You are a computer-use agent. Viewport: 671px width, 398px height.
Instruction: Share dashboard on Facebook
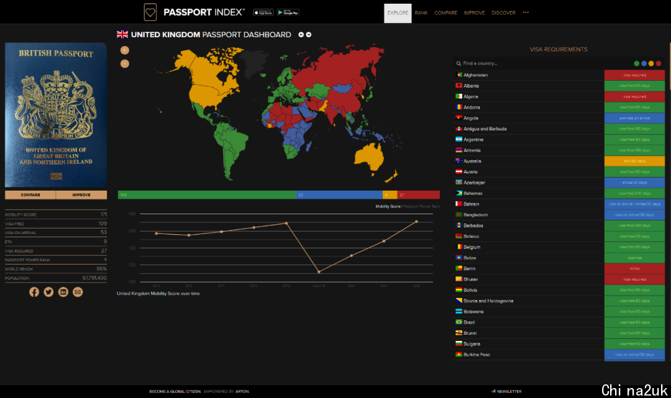click(x=34, y=292)
